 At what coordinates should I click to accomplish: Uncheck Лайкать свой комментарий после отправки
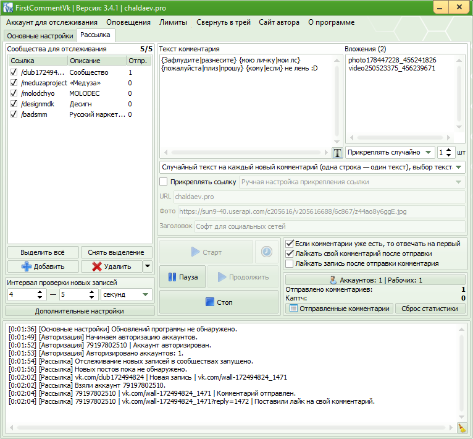click(x=290, y=254)
